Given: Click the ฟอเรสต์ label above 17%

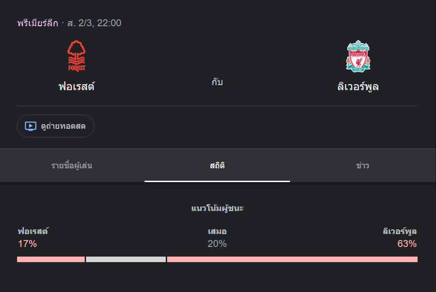Looking at the screenshot, I should [33, 231].
